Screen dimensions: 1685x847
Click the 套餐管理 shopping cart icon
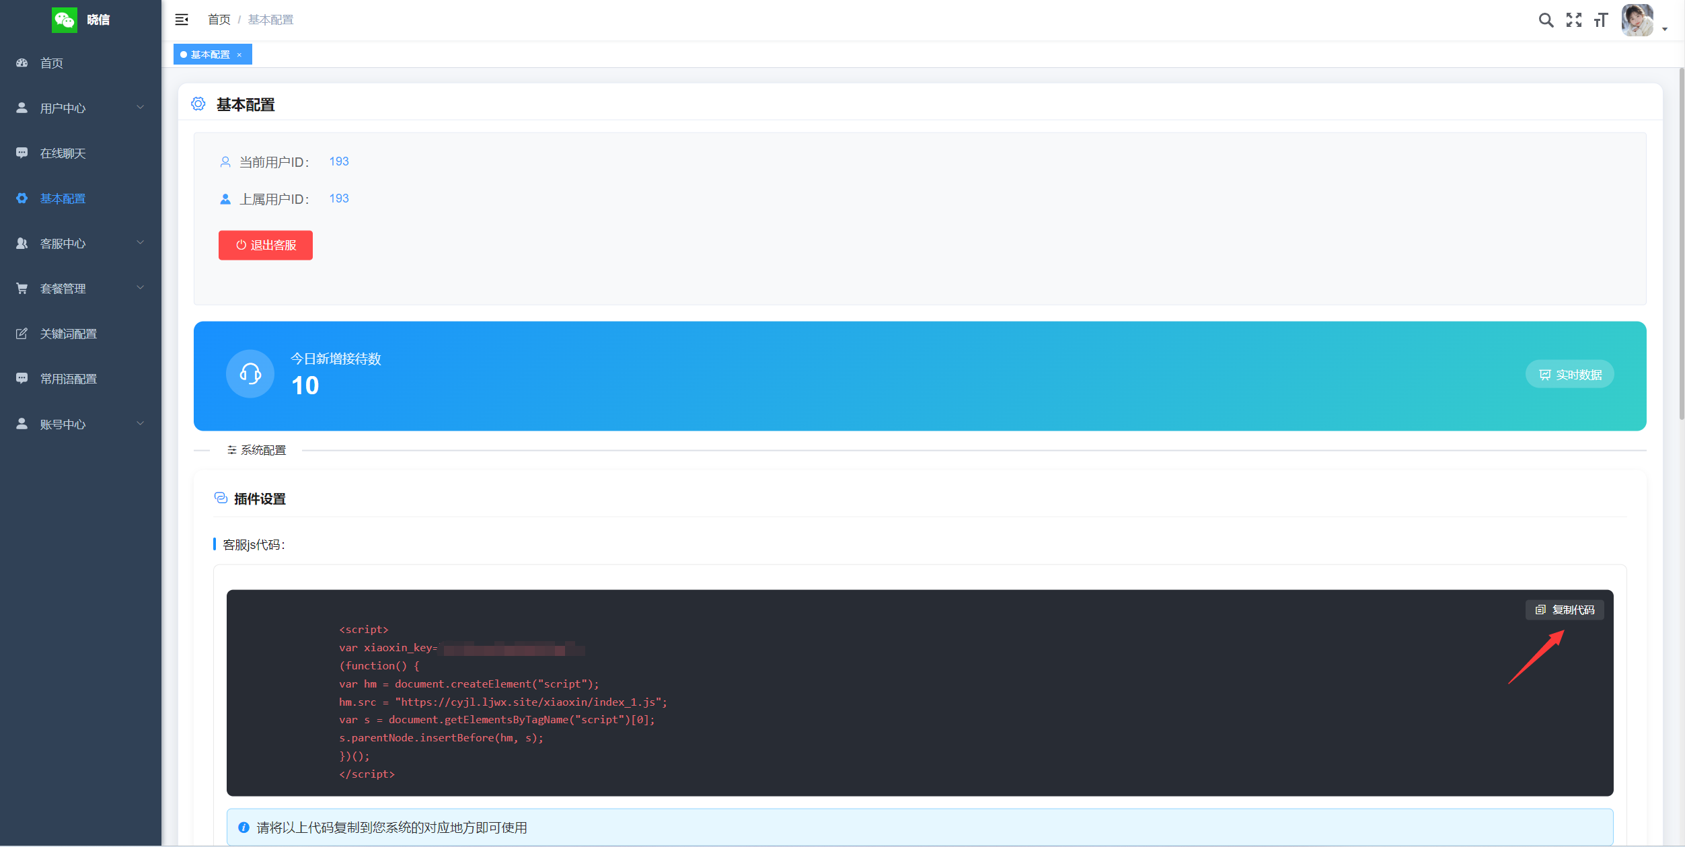[x=22, y=288]
